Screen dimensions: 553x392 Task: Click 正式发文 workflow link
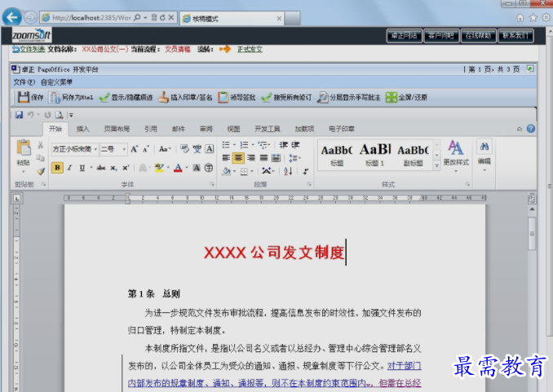tap(250, 50)
